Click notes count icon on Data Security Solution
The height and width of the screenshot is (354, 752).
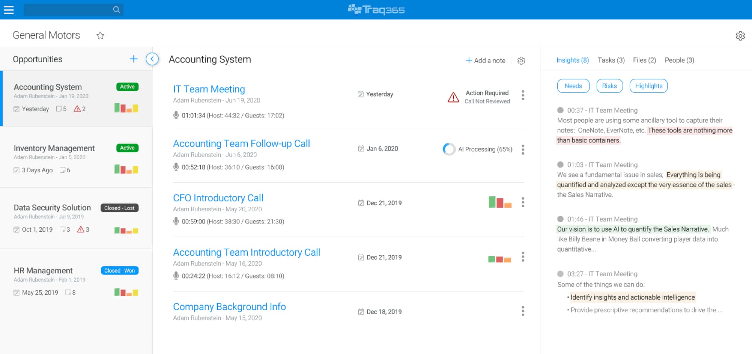62,229
